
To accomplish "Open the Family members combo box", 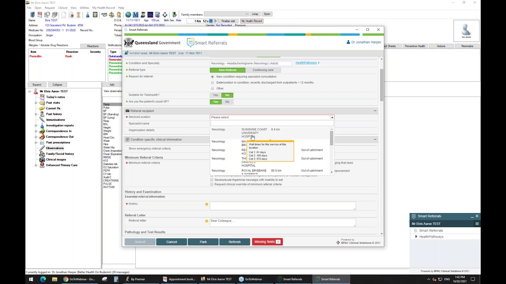I will [226, 14].
